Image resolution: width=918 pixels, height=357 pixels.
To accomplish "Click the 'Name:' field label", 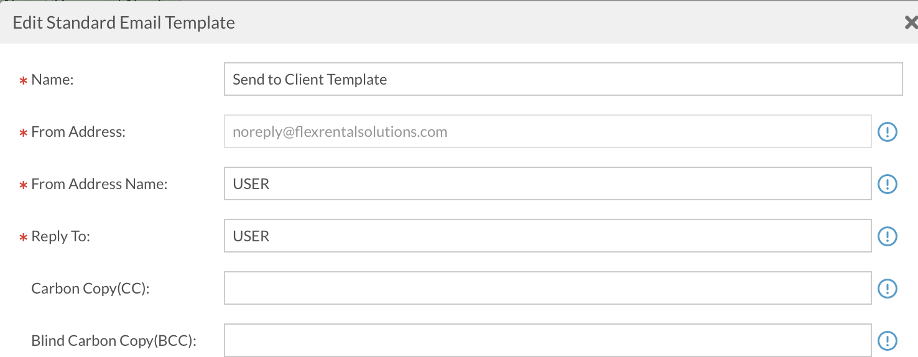I will coord(52,80).
